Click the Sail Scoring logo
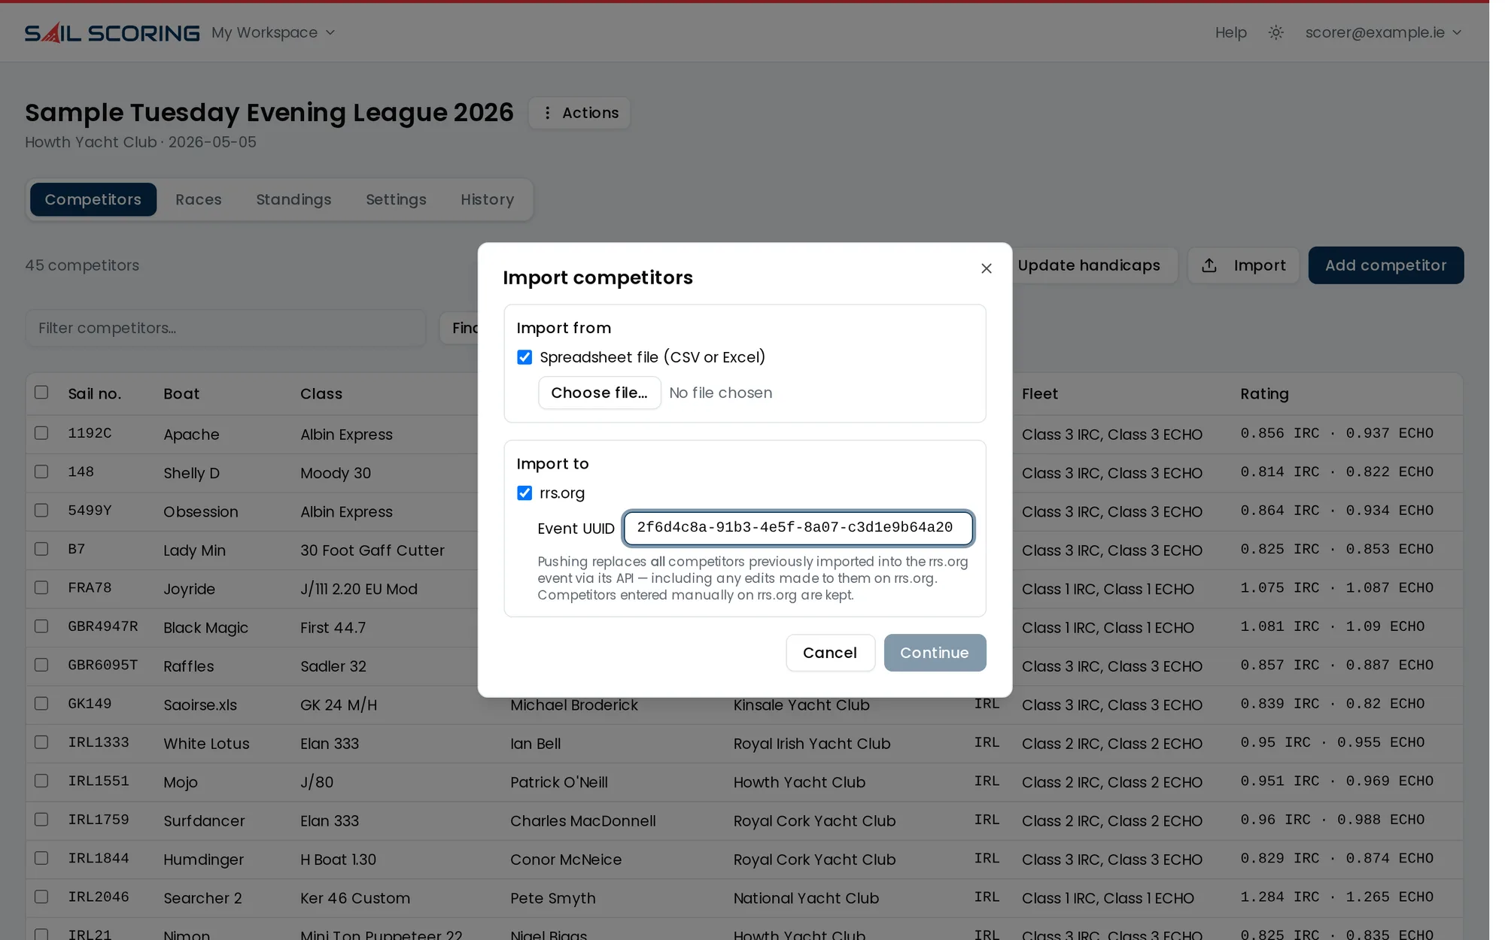 click(112, 32)
